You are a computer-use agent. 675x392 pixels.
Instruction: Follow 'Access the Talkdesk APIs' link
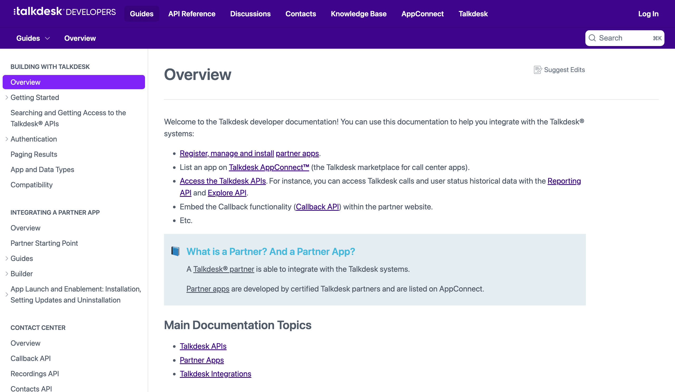point(223,181)
